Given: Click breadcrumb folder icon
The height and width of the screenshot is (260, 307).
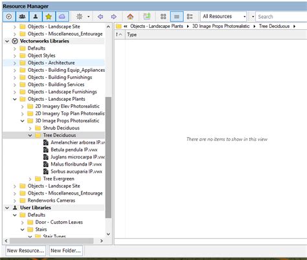Looking at the screenshot, I should (119, 27).
